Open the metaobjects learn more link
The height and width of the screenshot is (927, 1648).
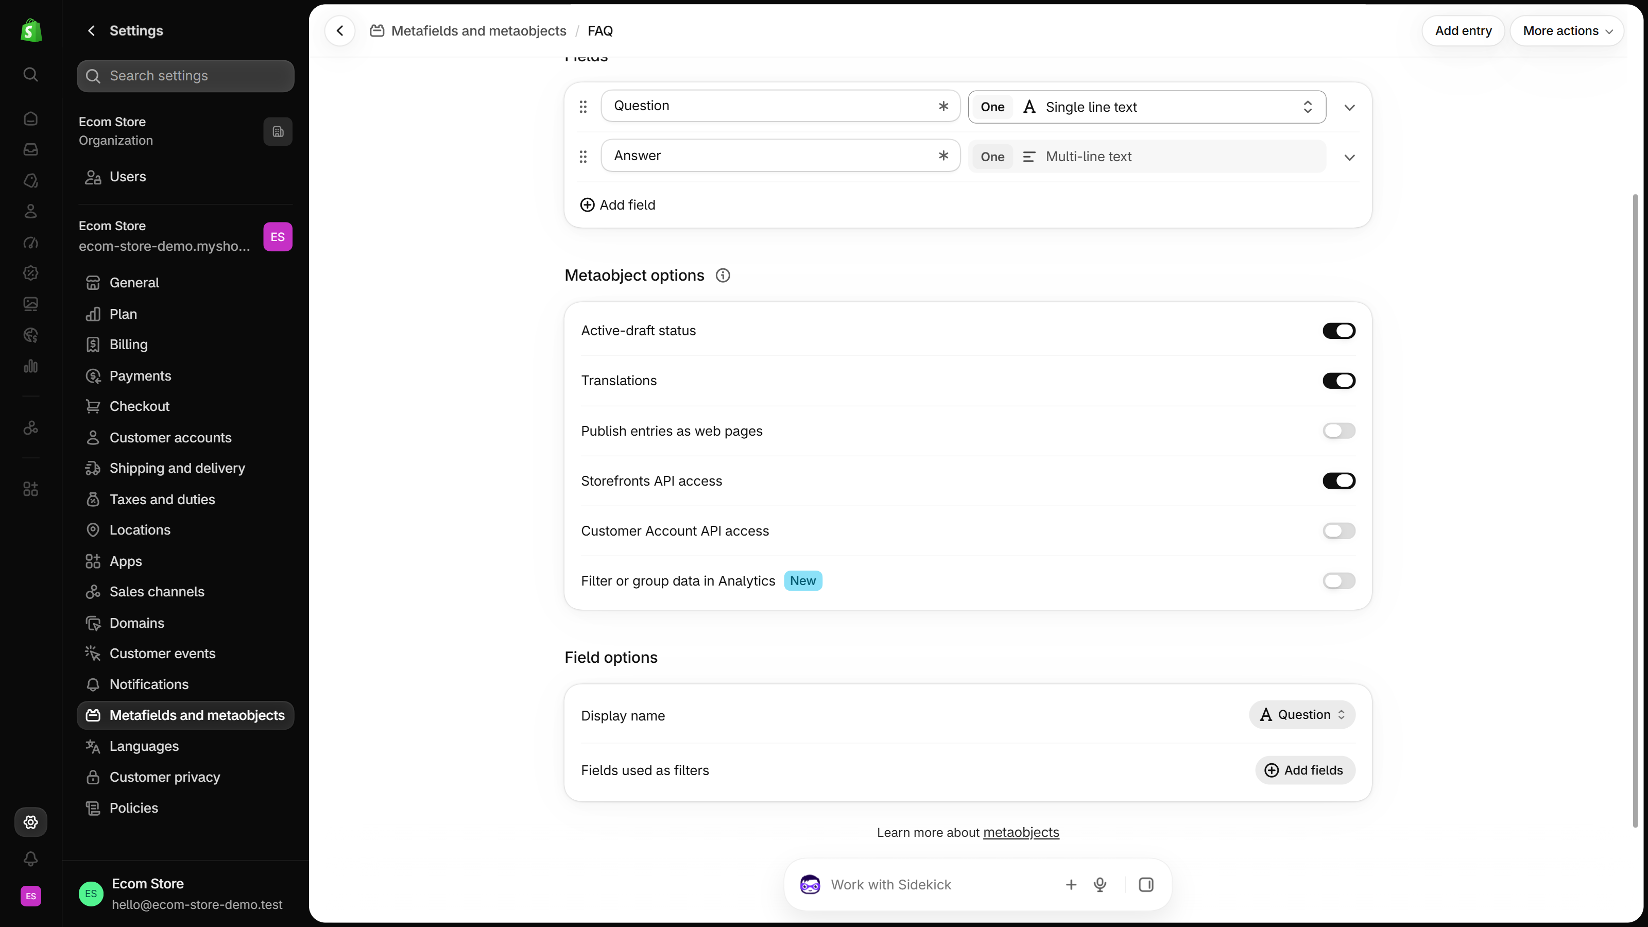(1021, 832)
